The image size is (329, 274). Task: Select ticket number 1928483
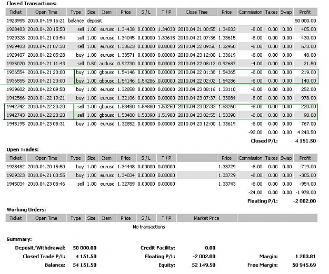click(x=16, y=29)
